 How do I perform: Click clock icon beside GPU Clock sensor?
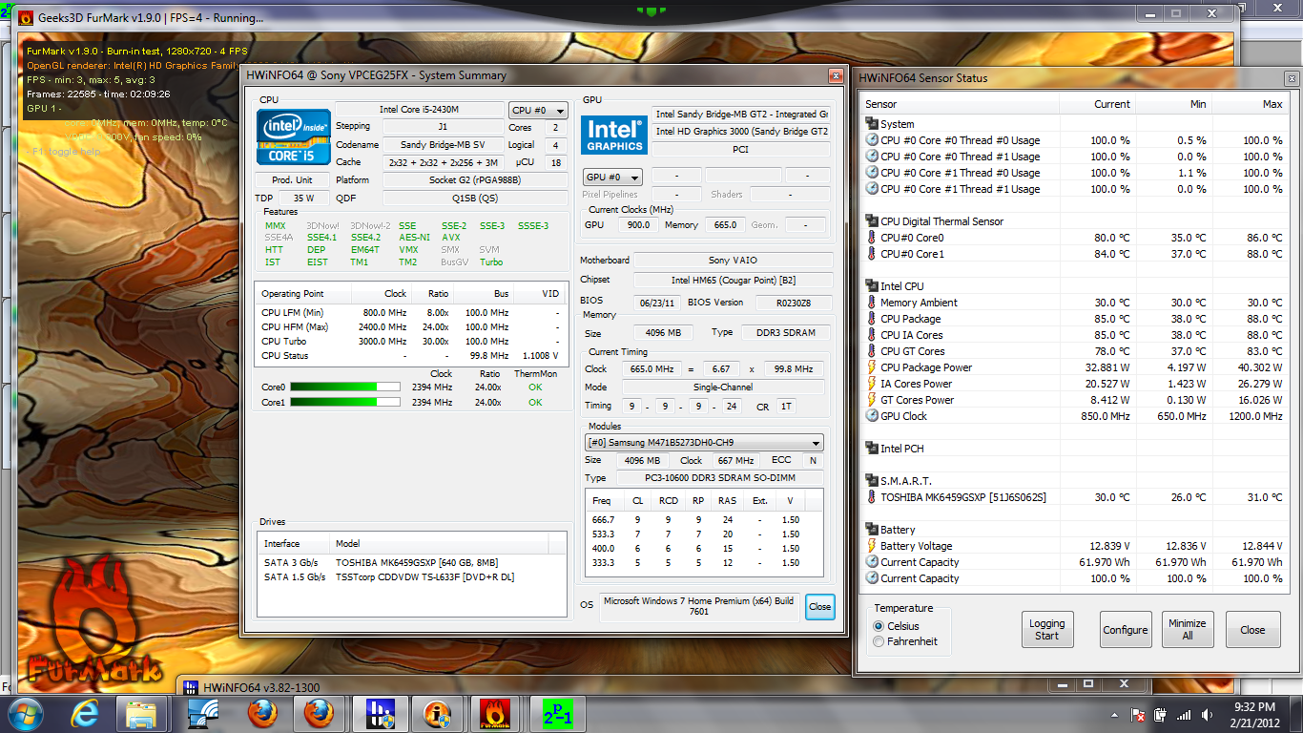(872, 416)
